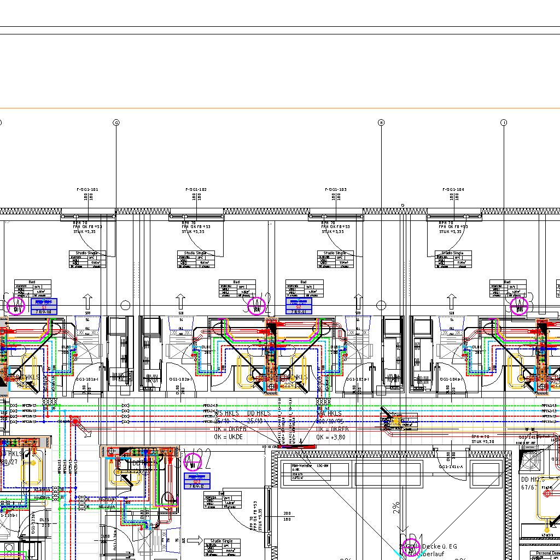Click the door label OG1-141c-A

pos(451,466)
